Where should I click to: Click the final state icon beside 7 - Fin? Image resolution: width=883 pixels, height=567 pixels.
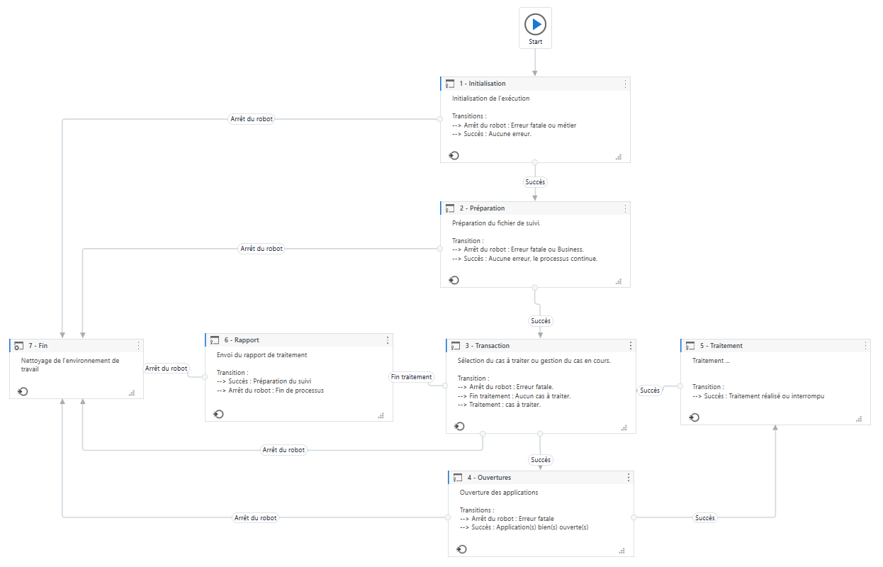click(x=18, y=346)
